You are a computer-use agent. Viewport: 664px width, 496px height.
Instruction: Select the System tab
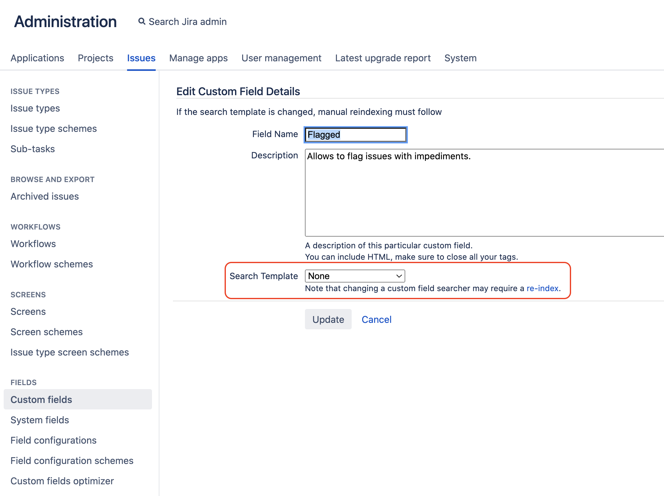[460, 58]
